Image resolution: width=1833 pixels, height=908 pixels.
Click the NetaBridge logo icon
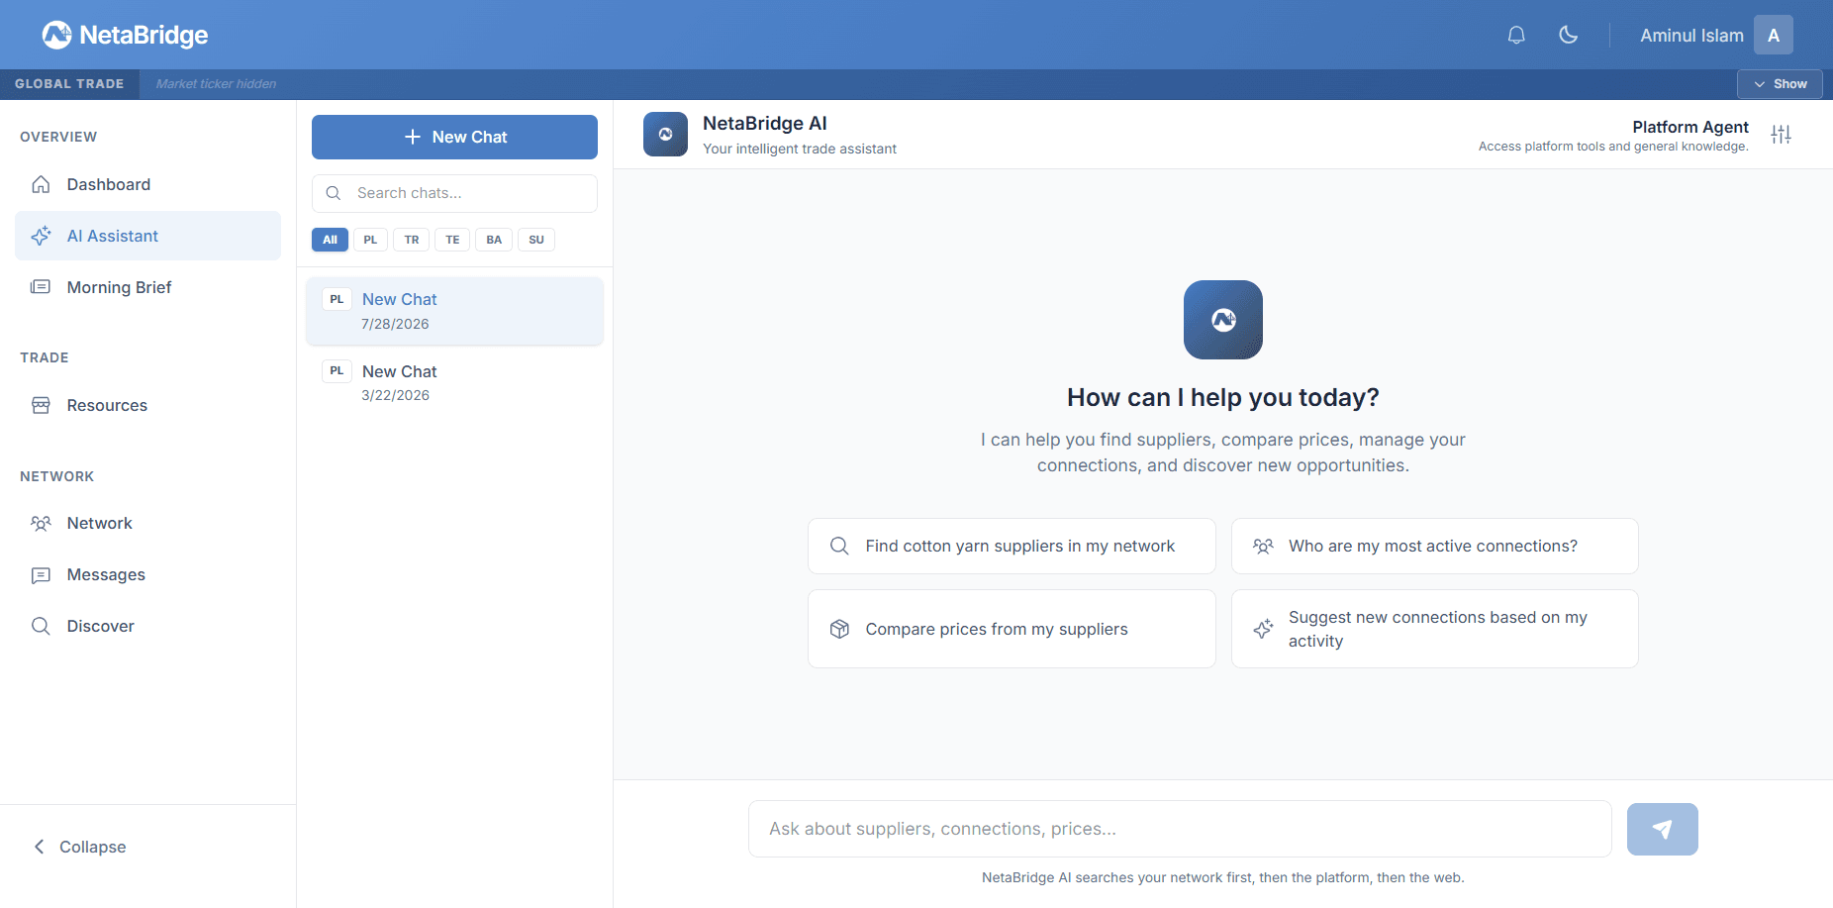(56, 35)
